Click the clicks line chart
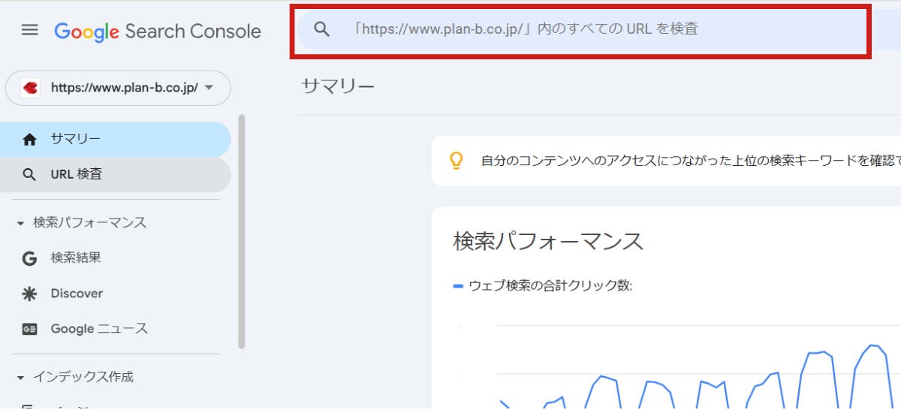The height and width of the screenshot is (413, 901). (x=698, y=377)
